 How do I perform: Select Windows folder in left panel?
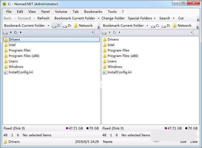14,67
